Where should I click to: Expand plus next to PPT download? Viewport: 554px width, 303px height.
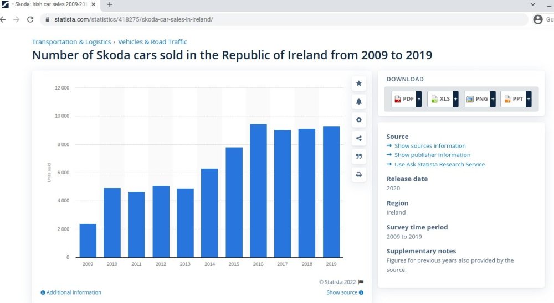529,99
